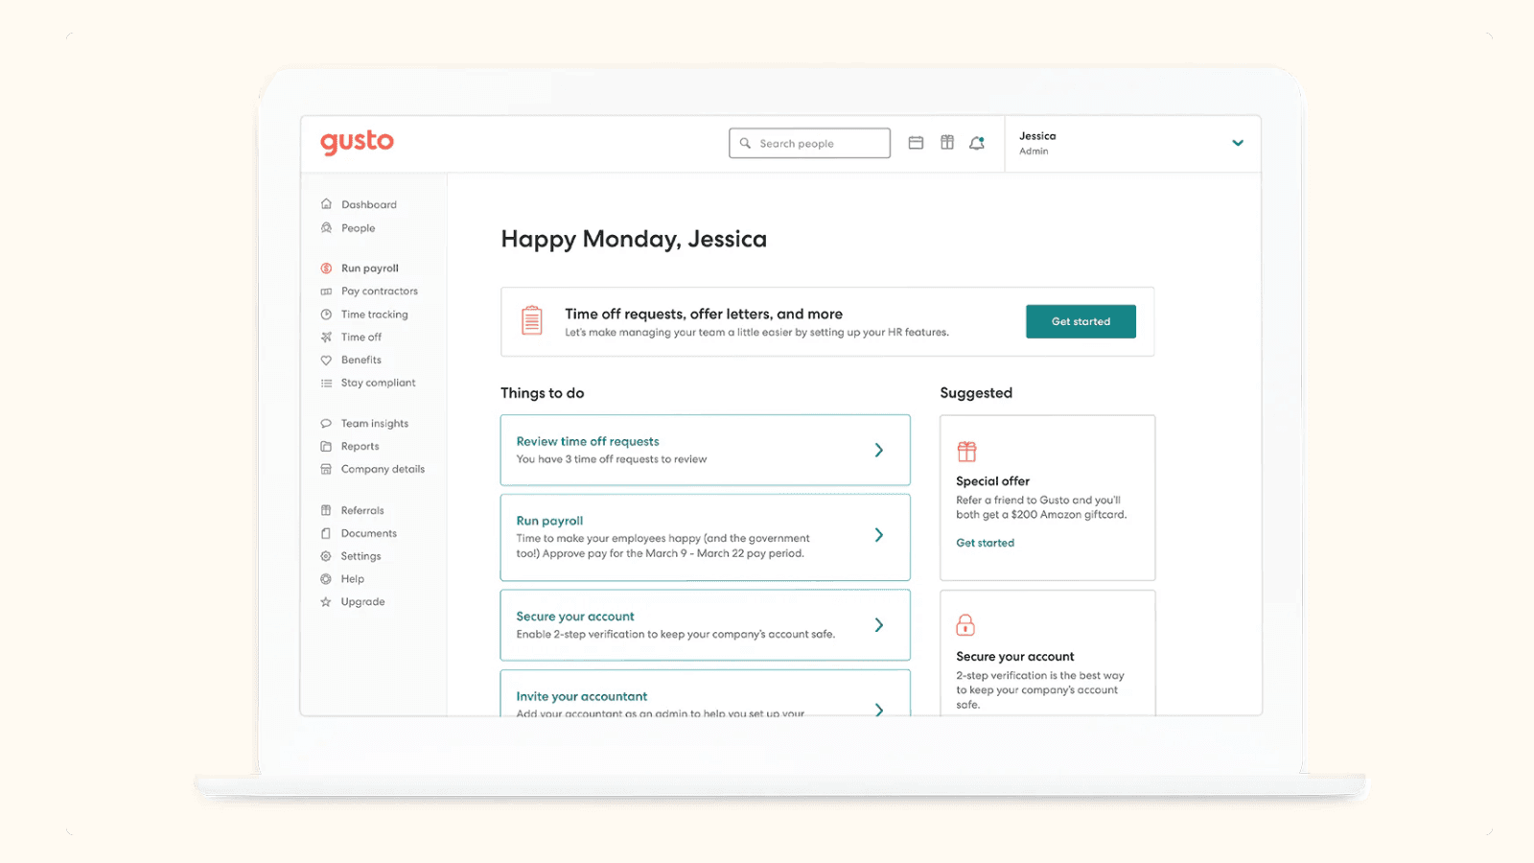Select the Benefits heart icon
The image size is (1534, 863).
point(326,360)
